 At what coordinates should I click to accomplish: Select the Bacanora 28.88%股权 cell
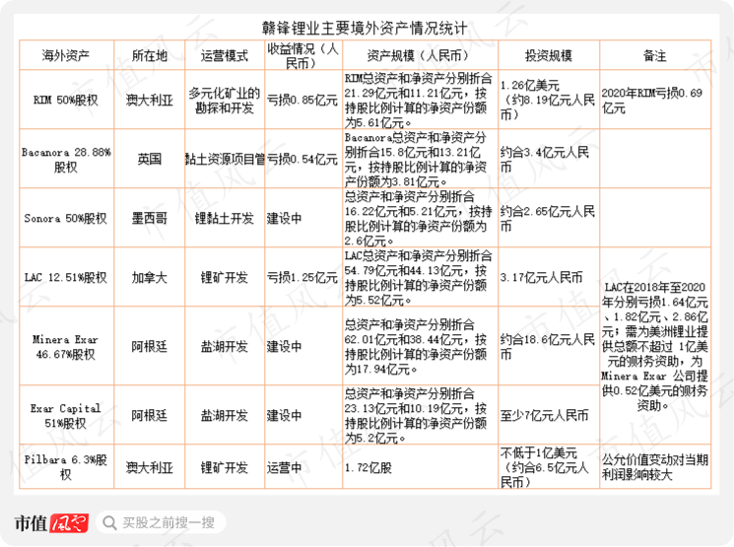pyautogui.click(x=66, y=160)
